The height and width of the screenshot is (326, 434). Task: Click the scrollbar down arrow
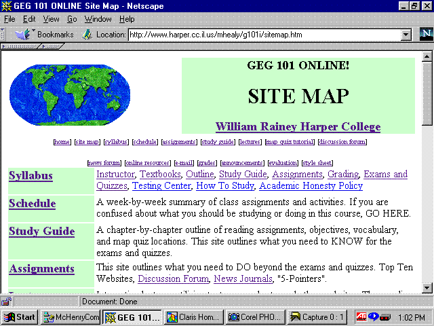(x=427, y=288)
